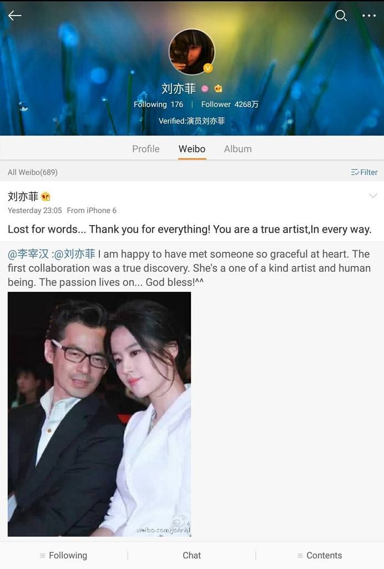Expand the post options chevron
The image size is (384, 569).
coord(373,196)
